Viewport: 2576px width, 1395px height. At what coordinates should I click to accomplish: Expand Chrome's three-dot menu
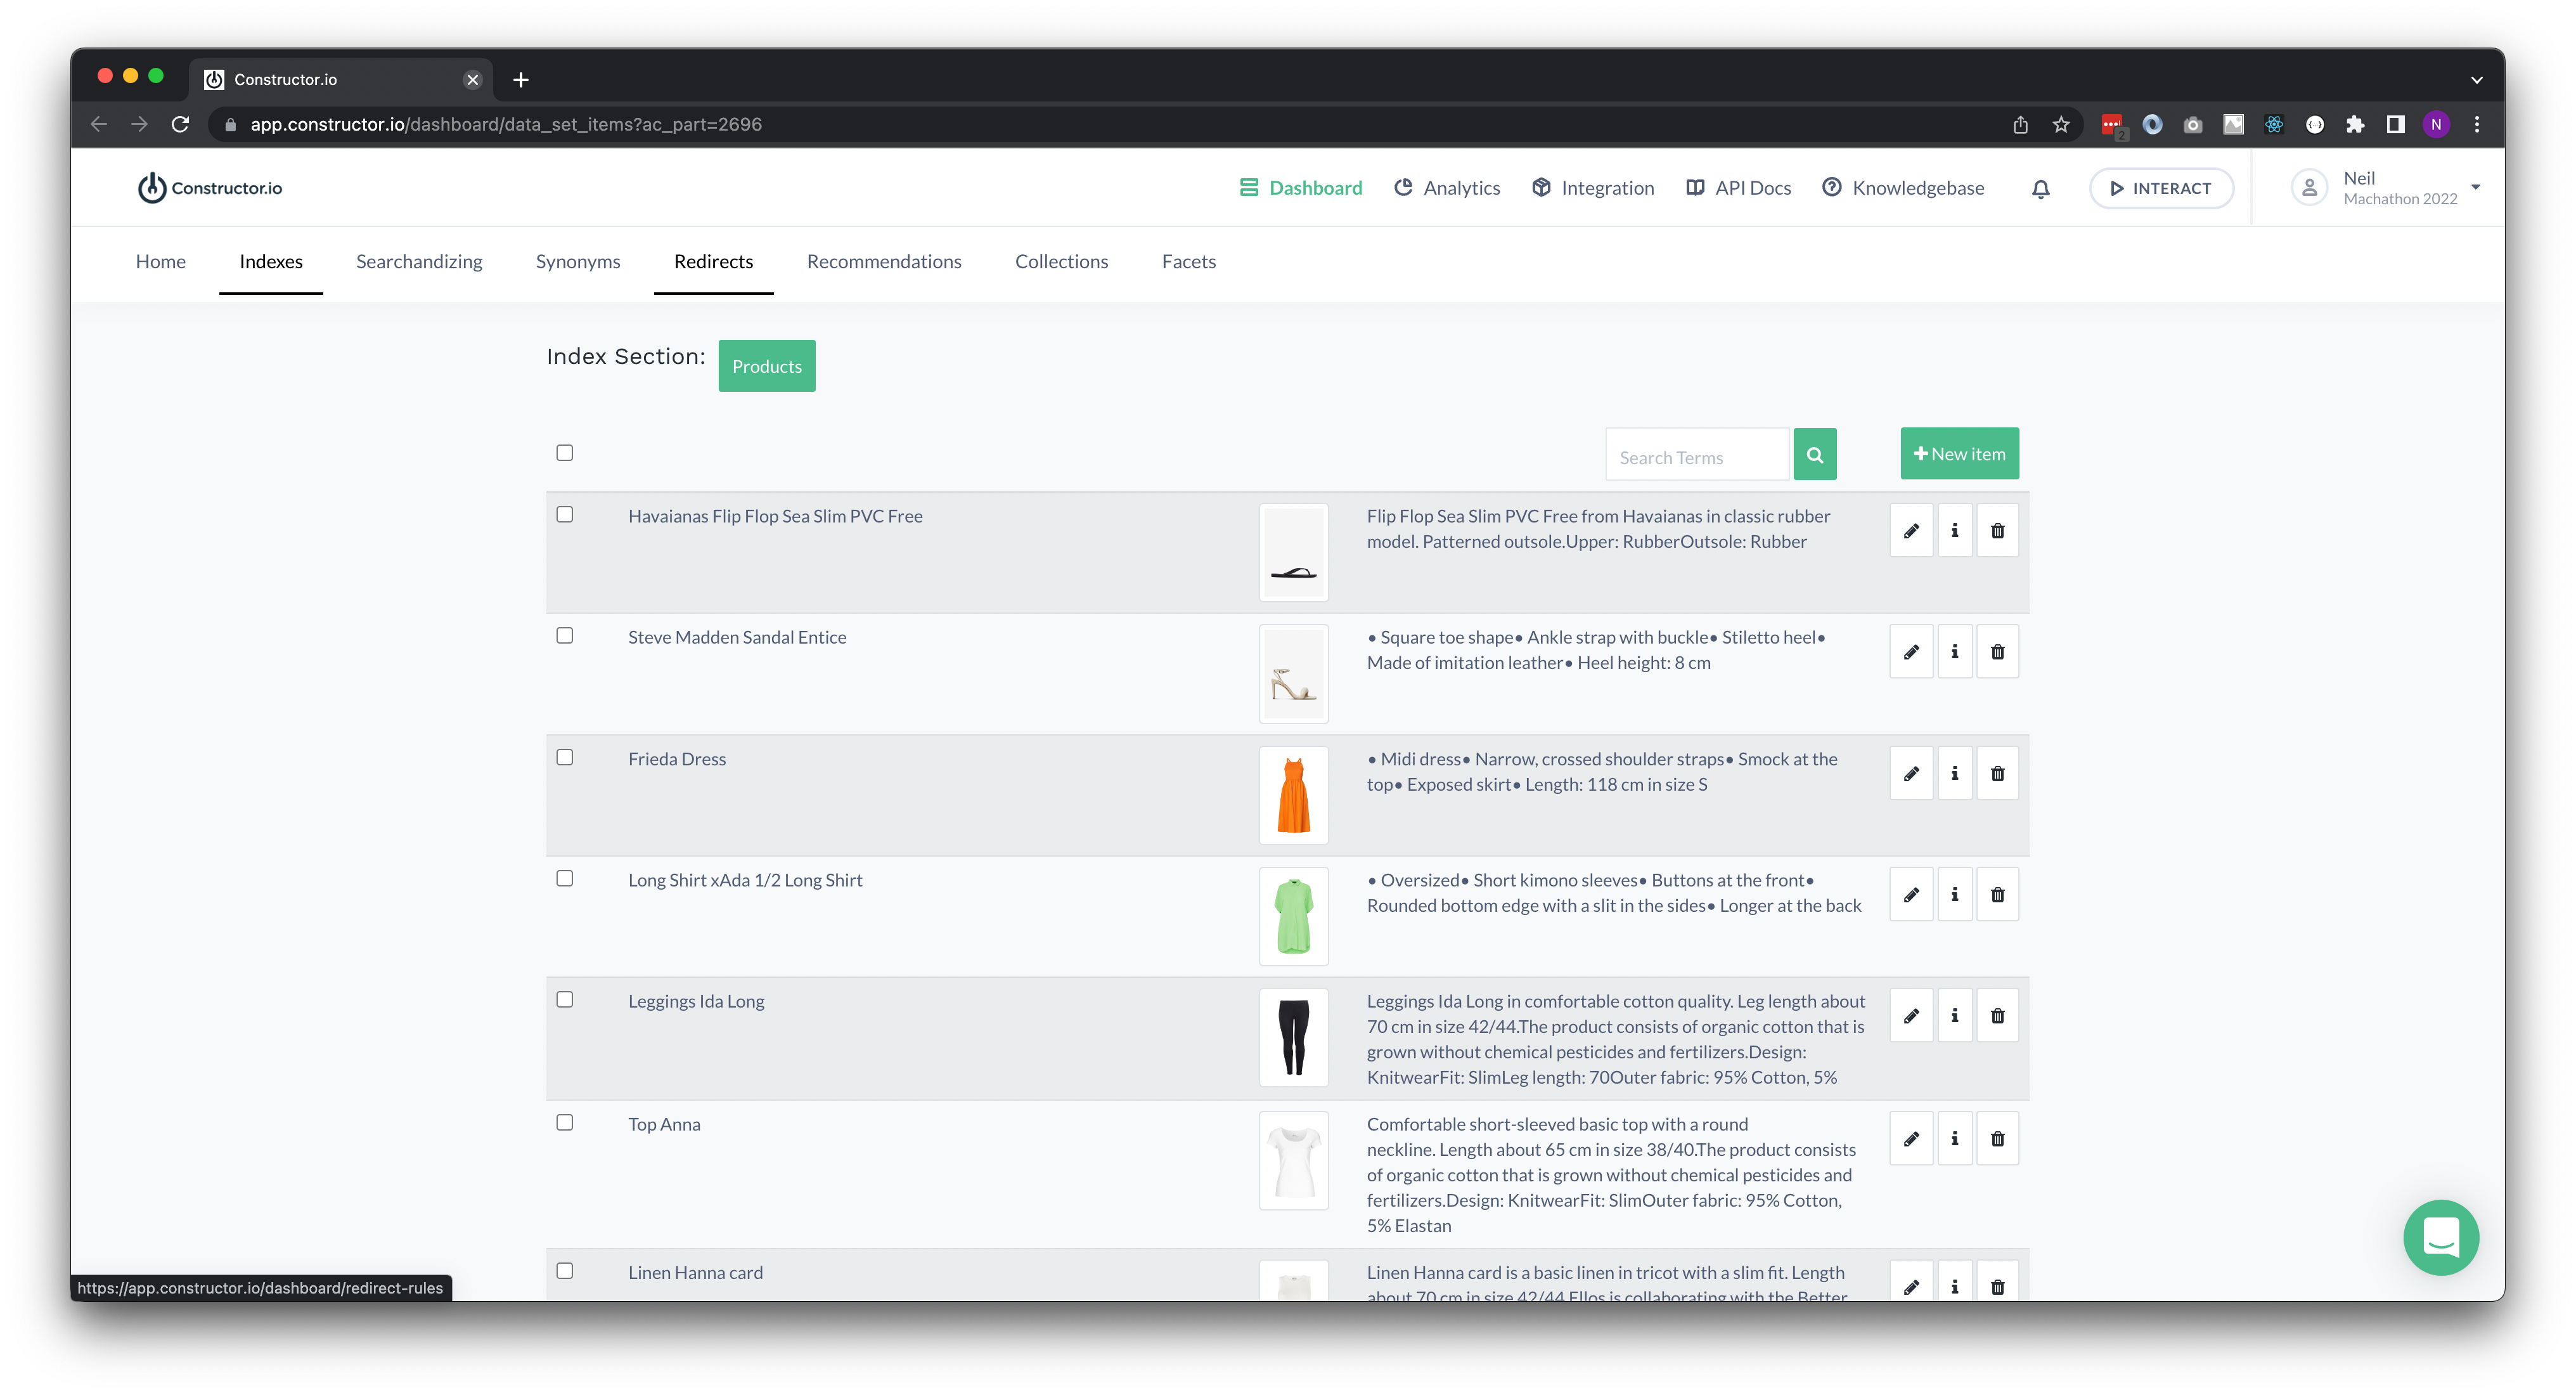2477,124
